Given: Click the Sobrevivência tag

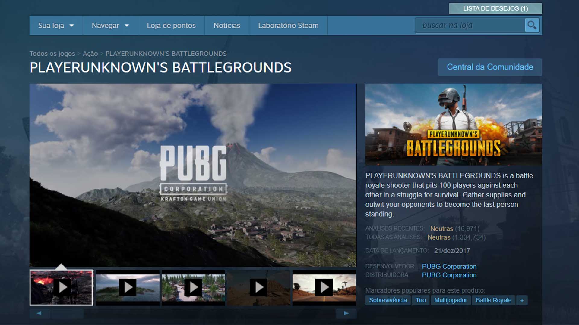Looking at the screenshot, I should pos(388,300).
